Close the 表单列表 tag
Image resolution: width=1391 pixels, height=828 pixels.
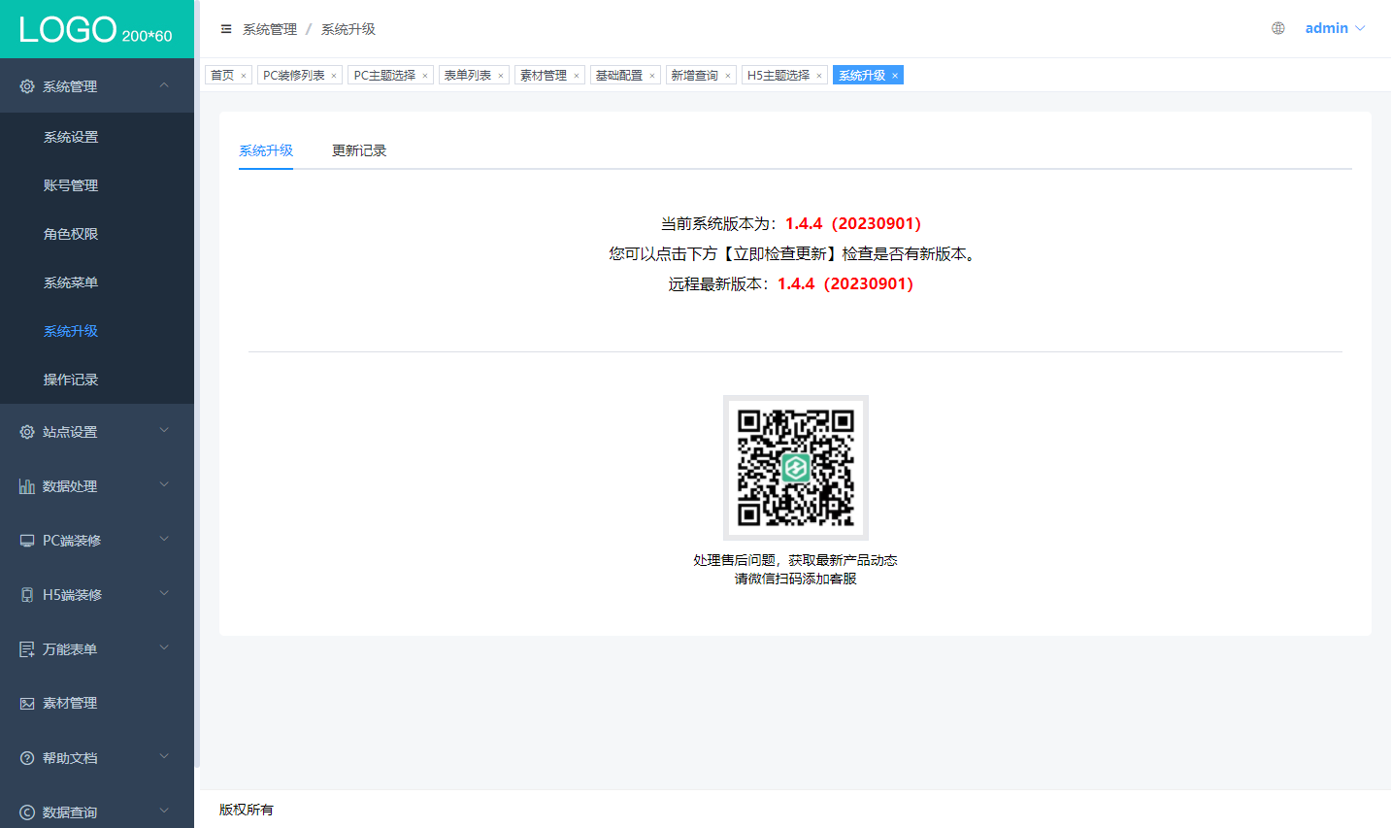[x=501, y=76]
